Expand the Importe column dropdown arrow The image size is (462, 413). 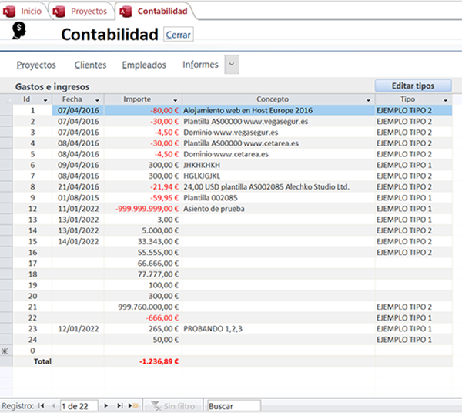click(175, 100)
